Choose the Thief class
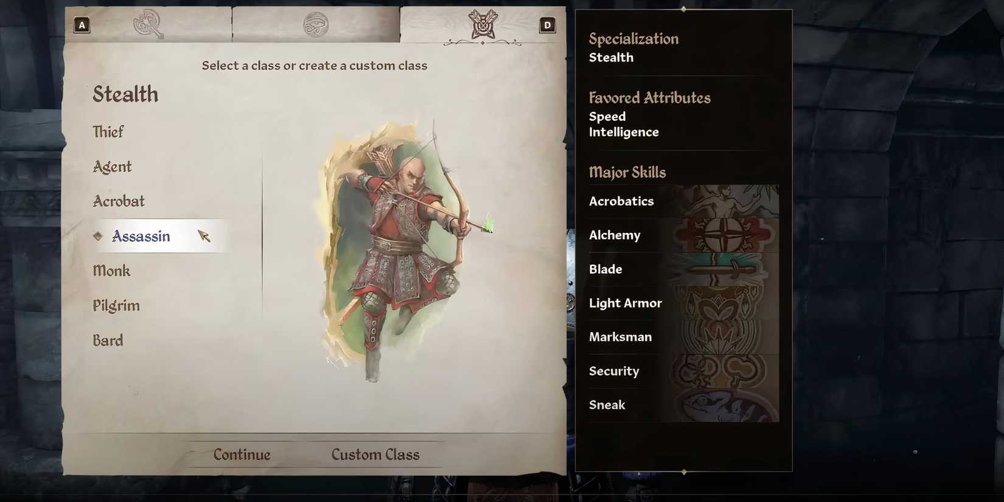 (108, 131)
